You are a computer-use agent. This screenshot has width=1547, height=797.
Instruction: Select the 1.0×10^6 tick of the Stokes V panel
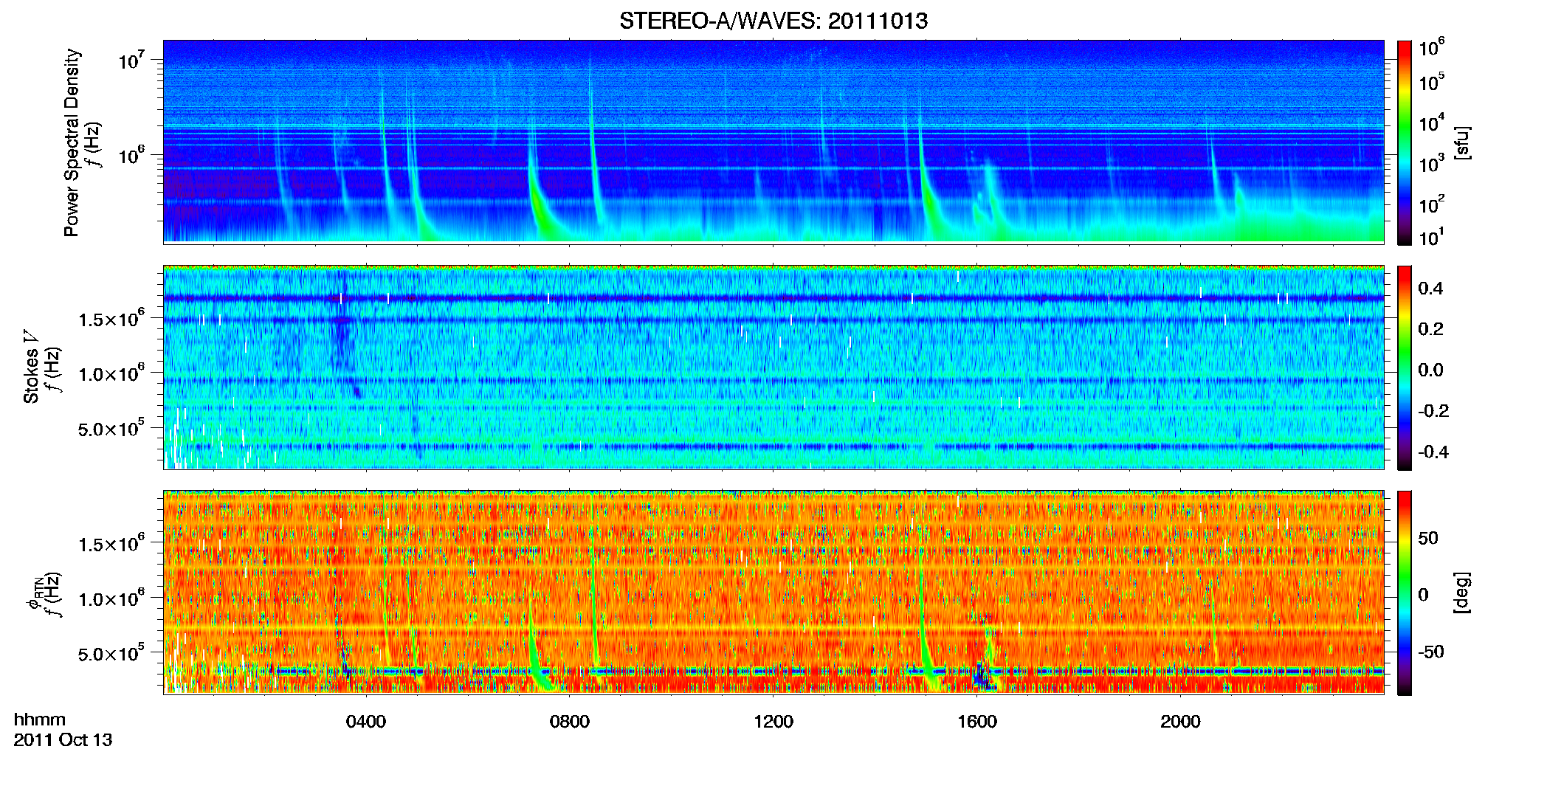pos(111,374)
